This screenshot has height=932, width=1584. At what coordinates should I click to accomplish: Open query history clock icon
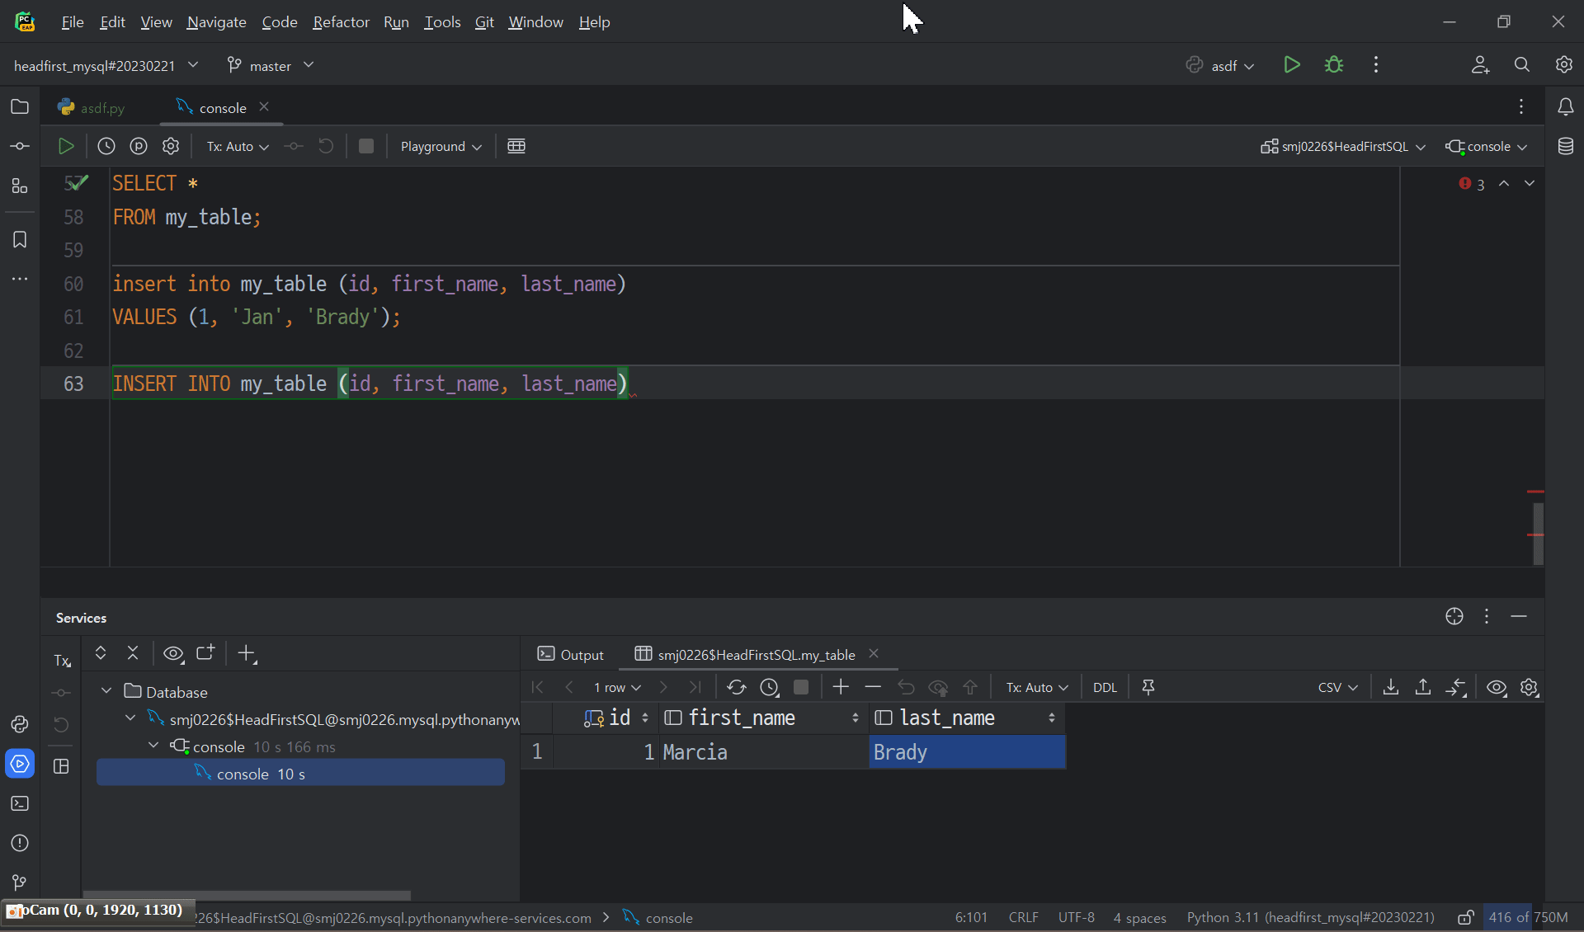pyautogui.click(x=106, y=146)
